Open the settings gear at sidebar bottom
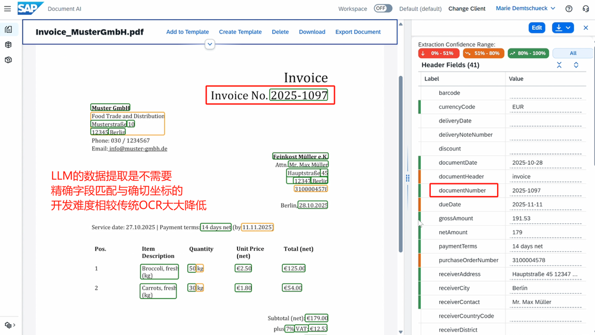595x335 pixels. [x=8, y=325]
